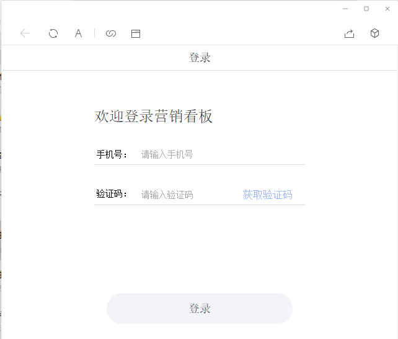Viewport: 398px width, 339px height.
Task: Open the cube icon in the toolbar
Action: click(374, 33)
